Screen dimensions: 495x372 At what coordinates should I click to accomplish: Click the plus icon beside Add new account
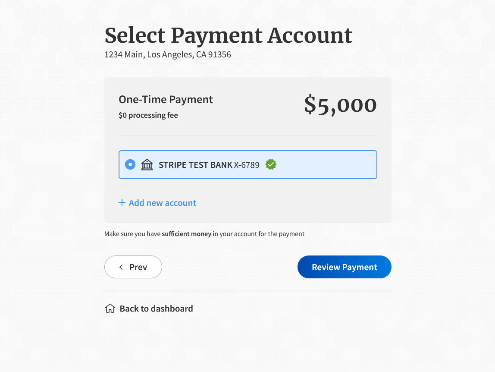[x=122, y=202]
